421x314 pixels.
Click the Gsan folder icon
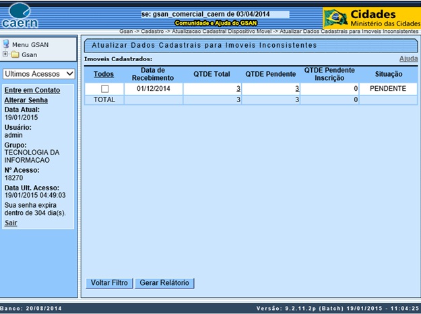click(x=15, y=54)
